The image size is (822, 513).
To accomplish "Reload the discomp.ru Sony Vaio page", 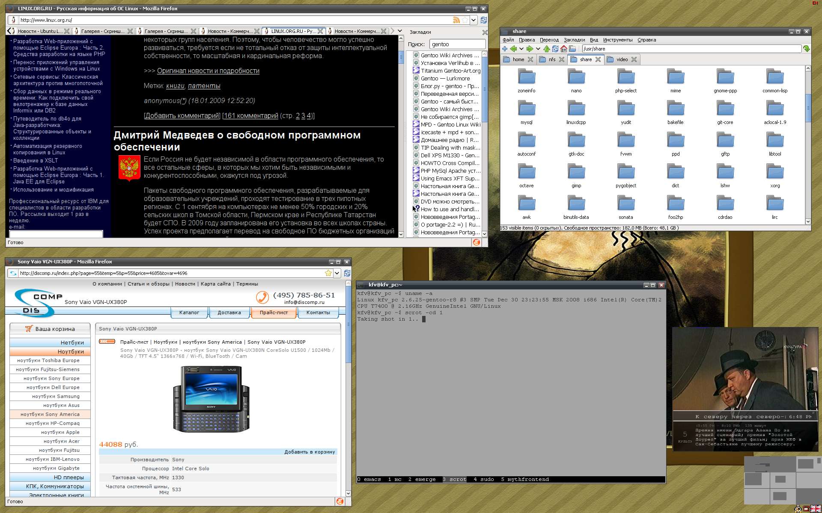I will [347, 273].
